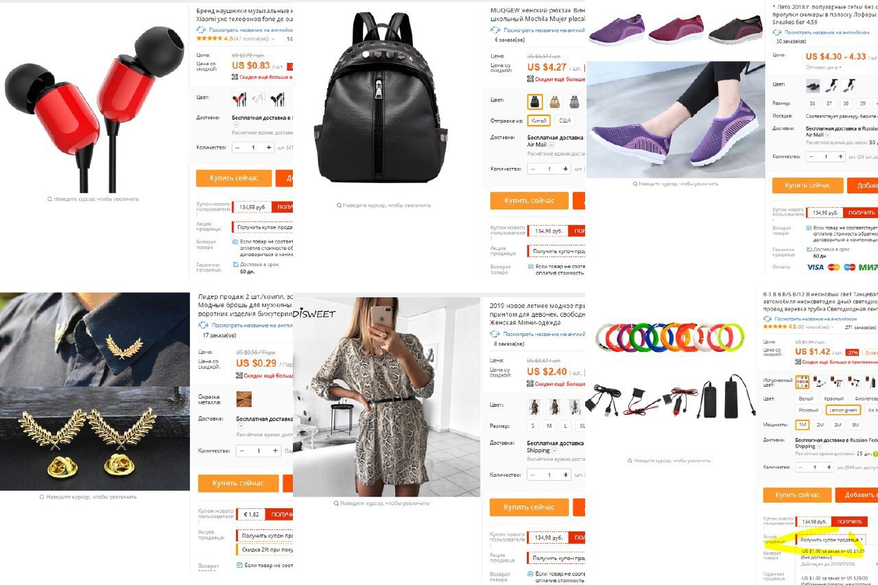This screenshot has width=878, height=585.
Task: Select dress size M
Action: coord(549,426)
